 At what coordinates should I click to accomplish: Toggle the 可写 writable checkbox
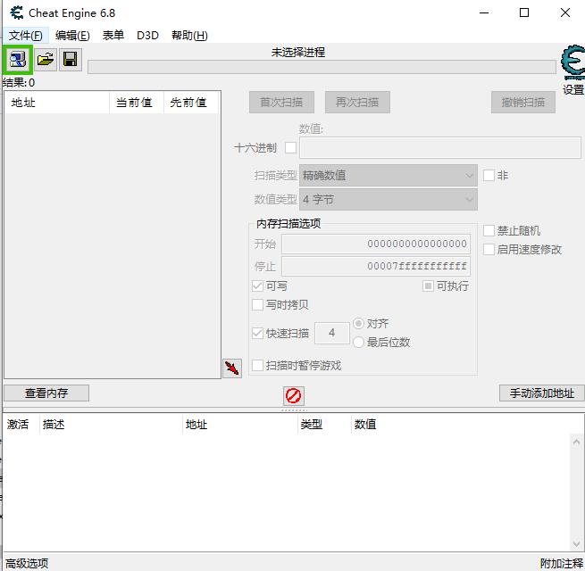pos(257,285)
